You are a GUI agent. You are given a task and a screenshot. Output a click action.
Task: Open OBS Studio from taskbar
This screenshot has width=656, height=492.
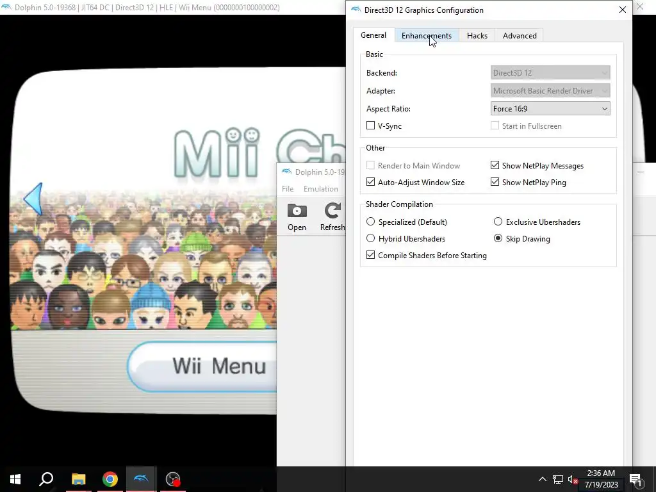172,479
